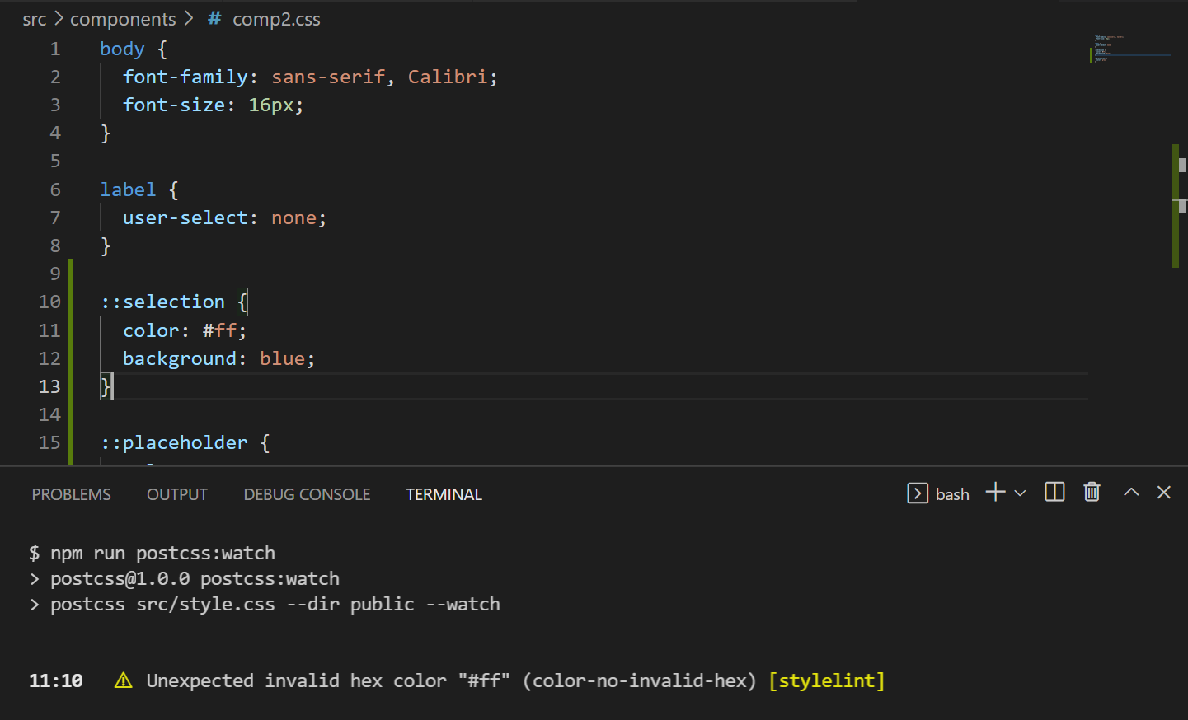Click the bash terminal icon
Viewport: 1188px width, 720px height.
pyautogui.click(x=918, y=493)
